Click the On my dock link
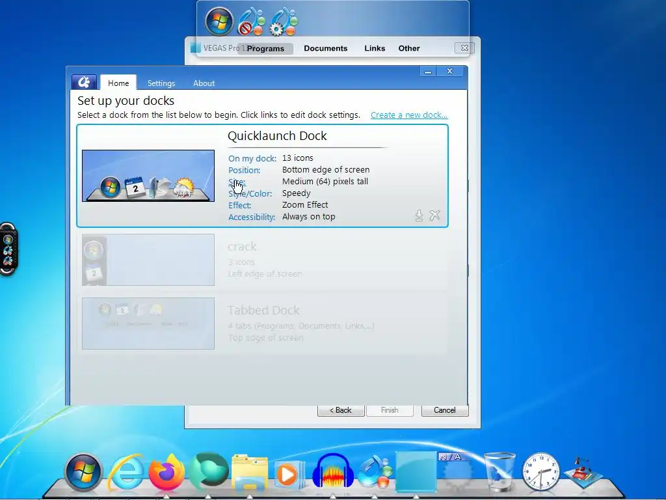The width and height of the screenshot is (666, 500). tap(252, 159)
